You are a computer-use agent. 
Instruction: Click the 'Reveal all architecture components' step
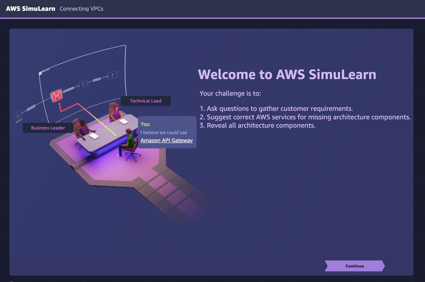pyautogui.click(x=257, y=125)
